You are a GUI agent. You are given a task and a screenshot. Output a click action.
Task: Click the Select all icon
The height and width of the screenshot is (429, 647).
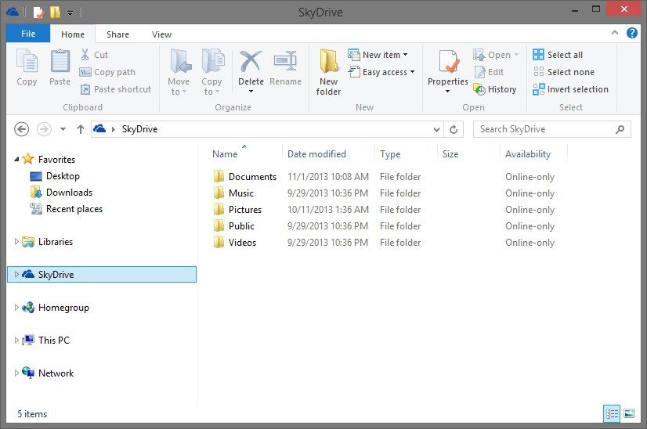click(539, 55)
